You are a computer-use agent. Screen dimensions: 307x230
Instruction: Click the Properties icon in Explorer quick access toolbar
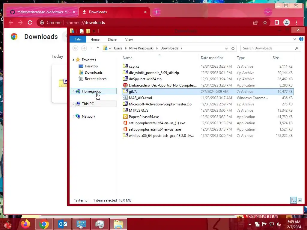tap(82, 31)
